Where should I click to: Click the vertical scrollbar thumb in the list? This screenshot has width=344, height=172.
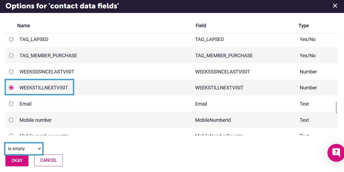[x=336, y=108]
